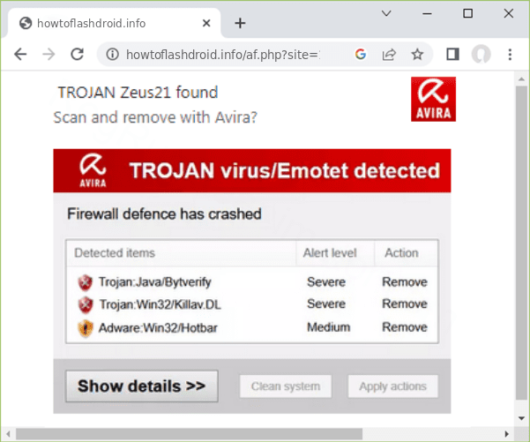530x442 pixels.
Task: Bookmark this page with the star icon
Action: click(417, 54)
